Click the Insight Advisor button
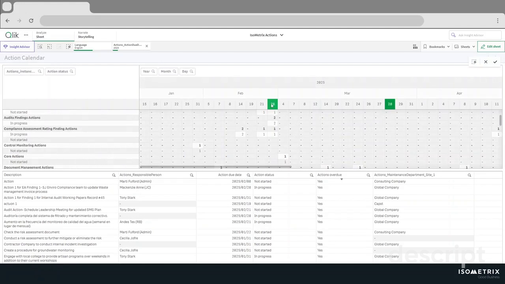Screen dimensions: 505x284 coord(17,47)
